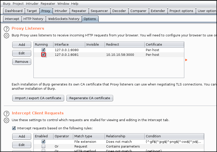Open help icon for Proxy Listeners
Viewport: 217px width, 152px height.
tap(6, 29)
